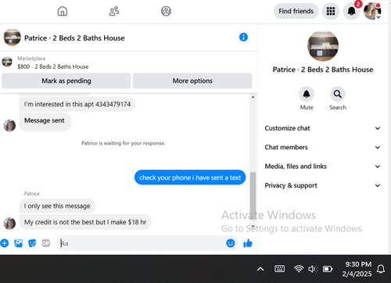Show hidden icons in the system tray
The width and height of the screenshot is (391, 283).
(260, 269)
